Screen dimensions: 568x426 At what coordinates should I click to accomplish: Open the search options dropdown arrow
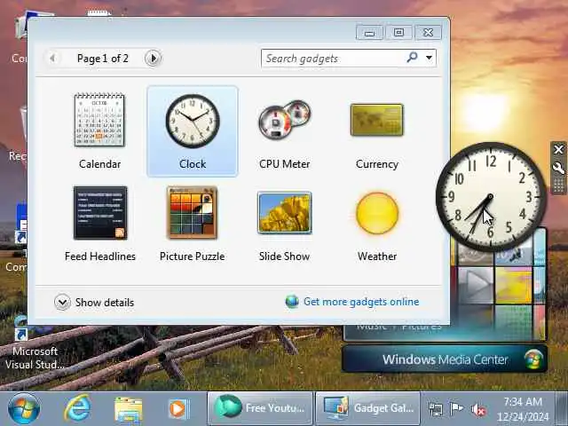429,57
